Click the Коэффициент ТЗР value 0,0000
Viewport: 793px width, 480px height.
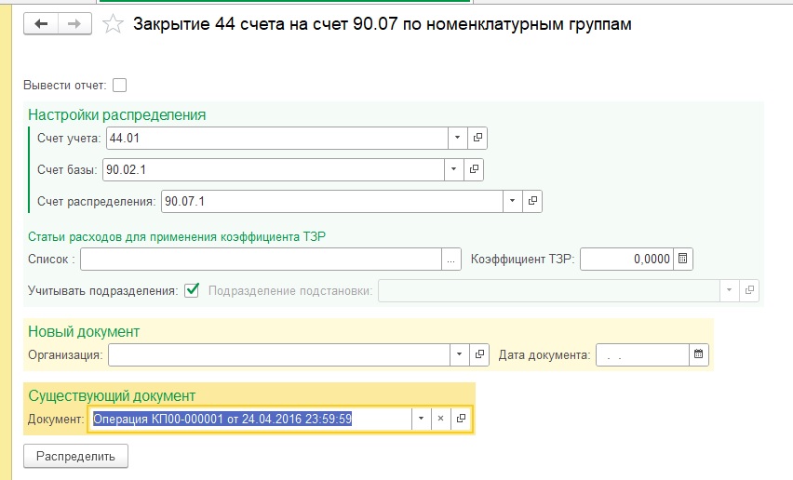(x=626, y=259)
